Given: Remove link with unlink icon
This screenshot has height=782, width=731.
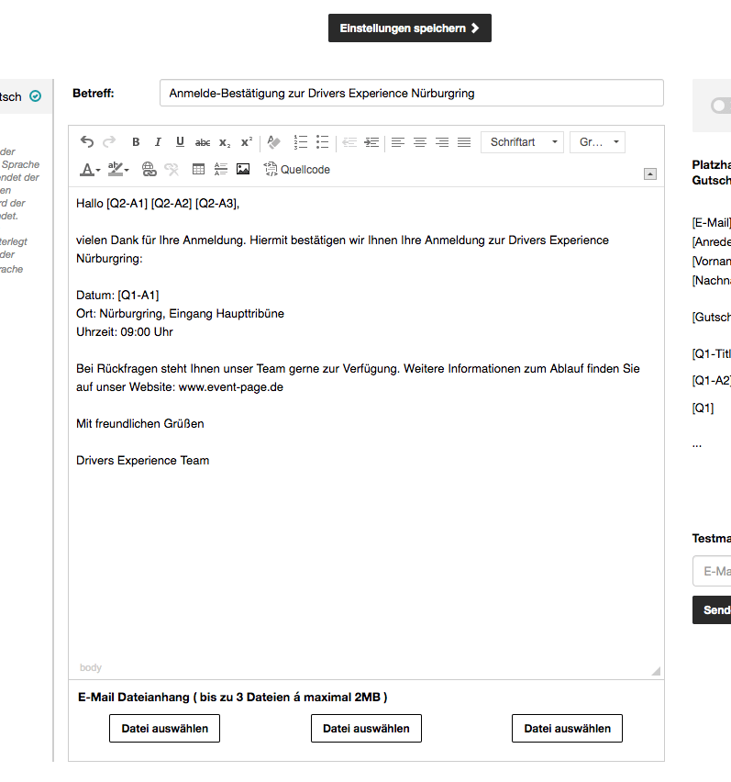Looking at the screenshot, I should [172, 170].
